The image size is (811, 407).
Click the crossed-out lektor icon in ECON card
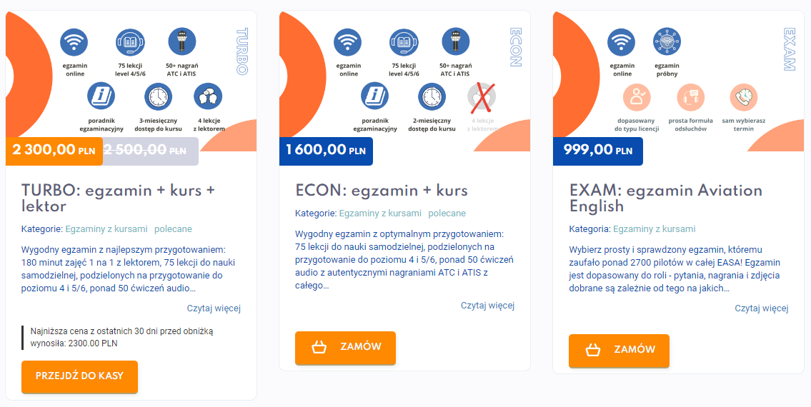(x=482, y=96)
